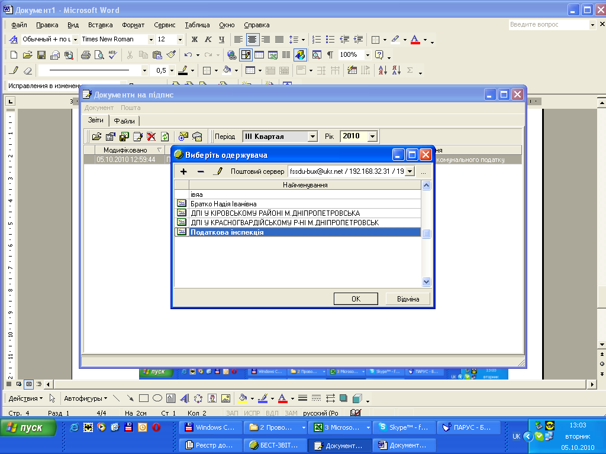Open the zoom 100% dropdown
This screenshot has height=454, width=606.
[x=368, y=55]
